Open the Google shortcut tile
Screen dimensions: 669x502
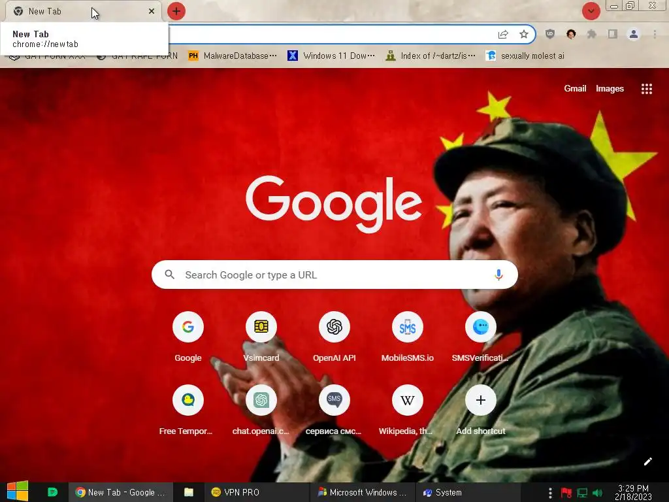188,337
